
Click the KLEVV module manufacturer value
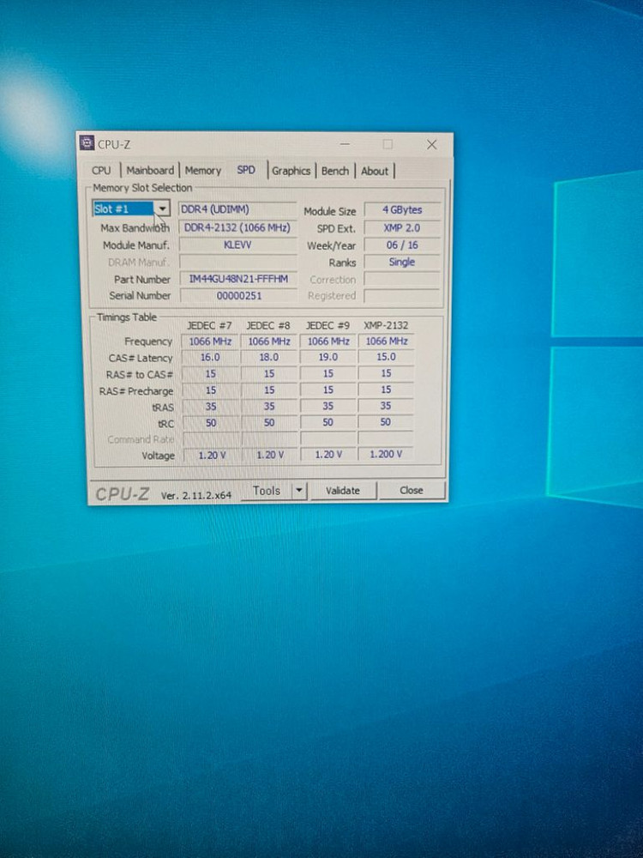(237, 245)
